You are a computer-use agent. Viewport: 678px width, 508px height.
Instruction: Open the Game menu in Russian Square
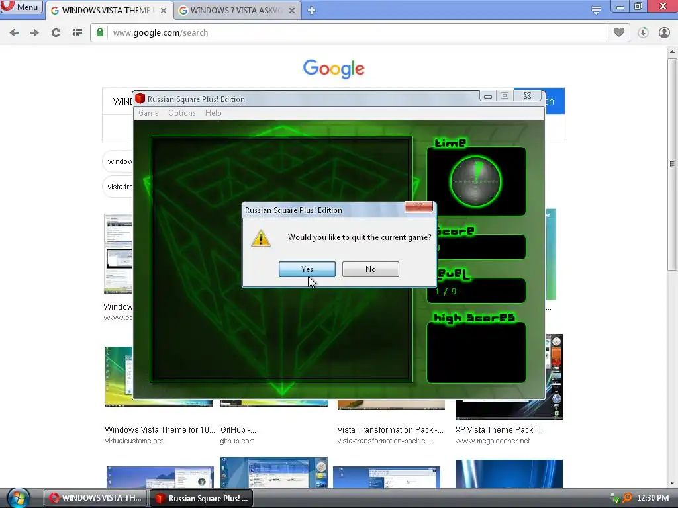(148, 113)
